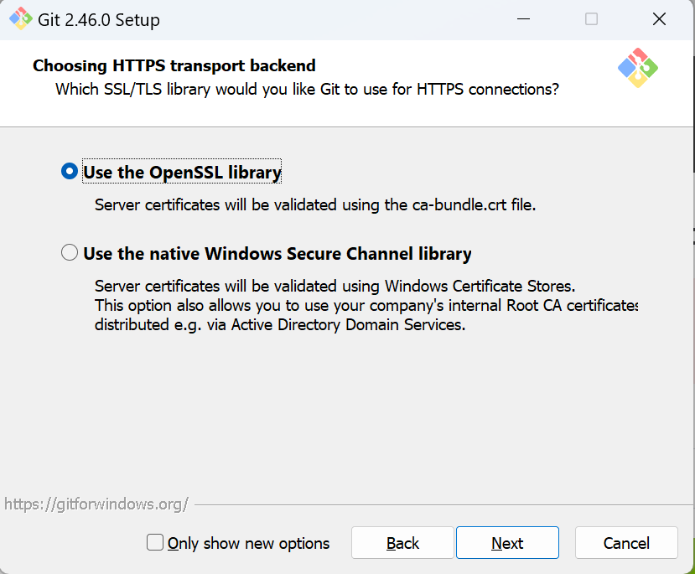Screen dimensions: 695x574
Task: Go to the Next setup page
Action: click(x=507, y=542)
